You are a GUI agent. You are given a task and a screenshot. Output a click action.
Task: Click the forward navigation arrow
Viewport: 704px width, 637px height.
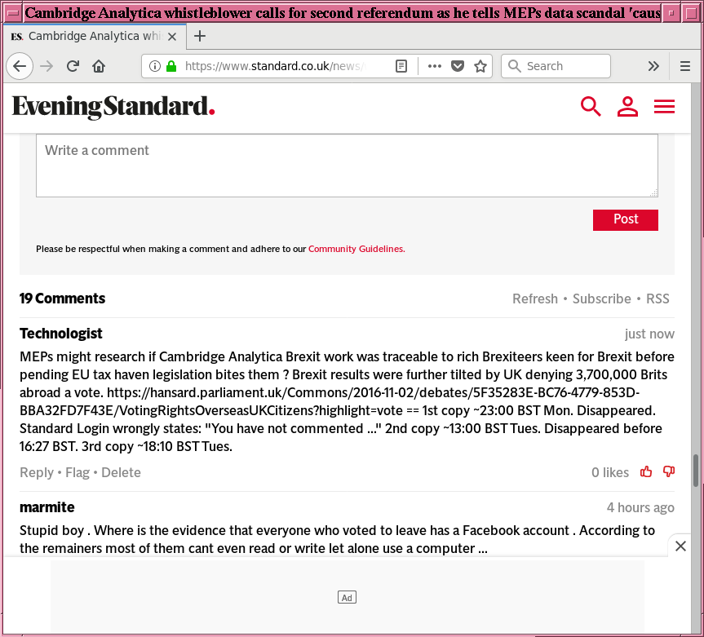(x=46, y=66)
